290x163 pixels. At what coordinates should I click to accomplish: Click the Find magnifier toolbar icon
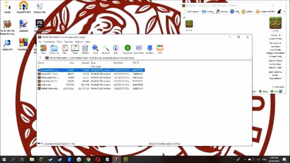pyautogui.click(x=95, y=49)
